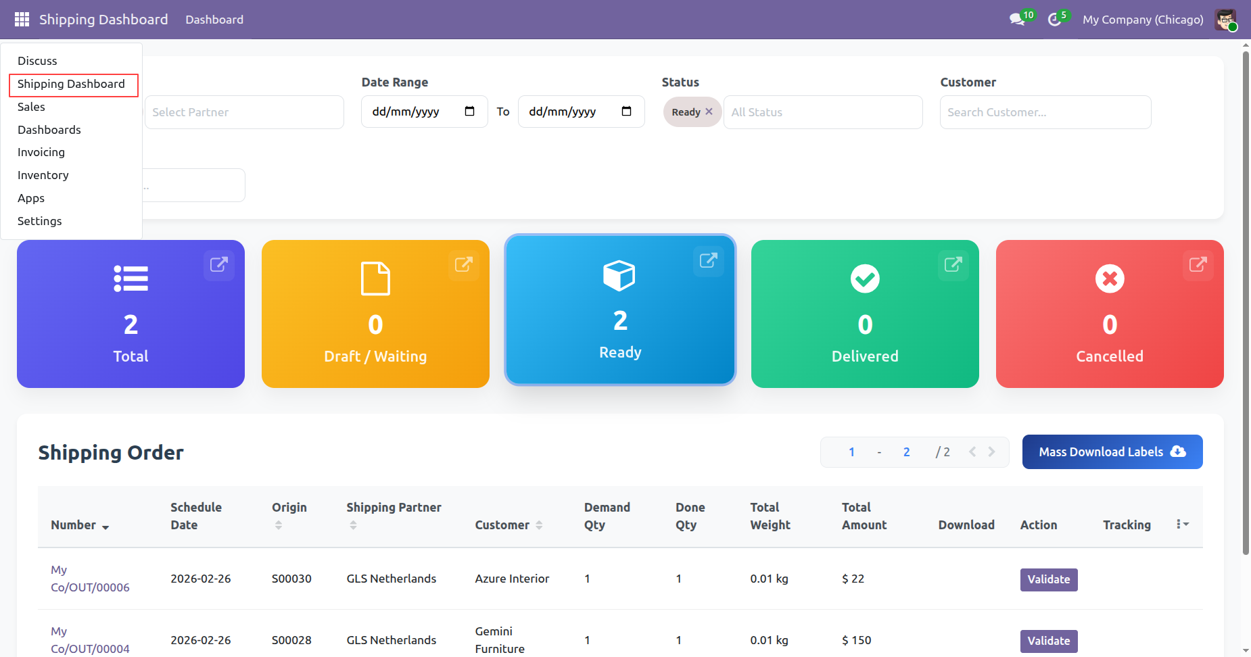Open external link on Delivered card

[953, 264]
